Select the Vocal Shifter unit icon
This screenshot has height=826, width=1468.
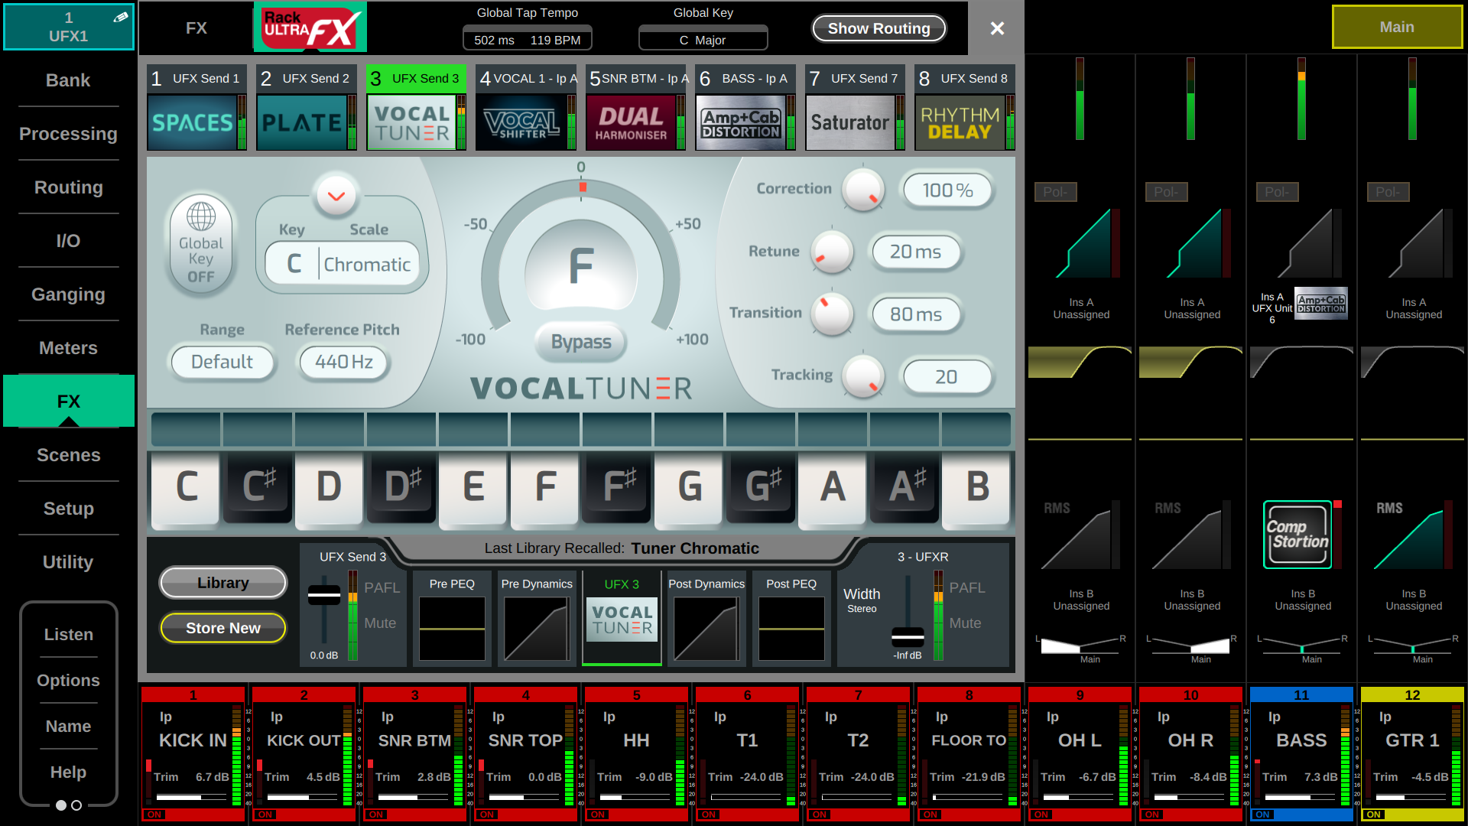coord(521,122)
